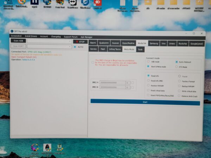Switch to the Huawei tab
Viewport: 211px width, 158px height.
115,43
